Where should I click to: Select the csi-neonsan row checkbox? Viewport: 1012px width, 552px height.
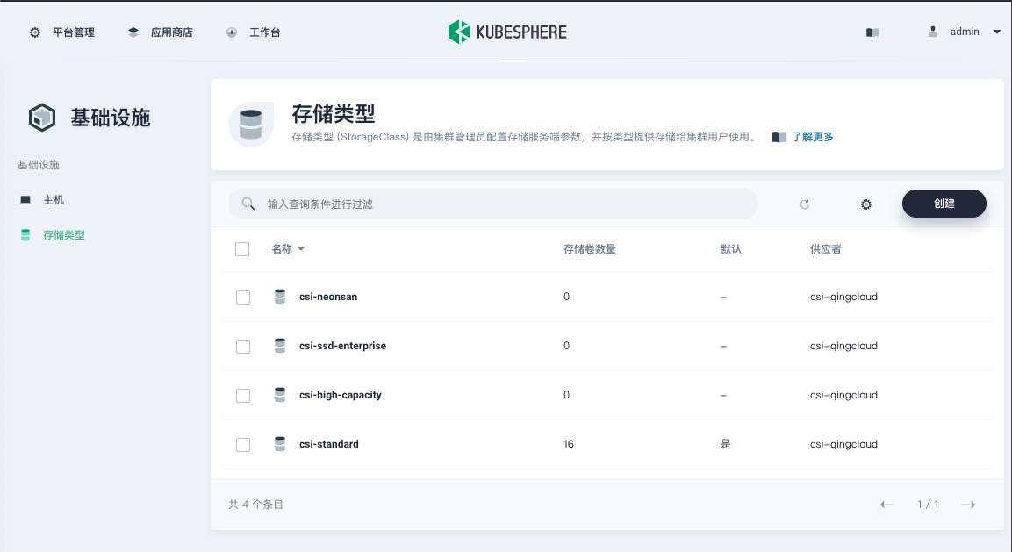243,297
